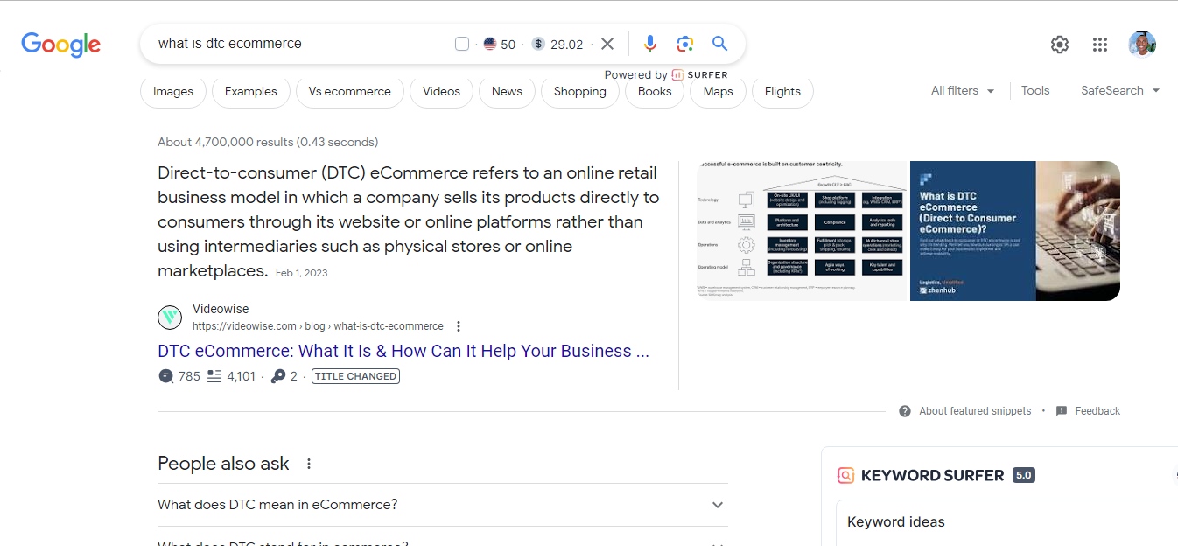Open settings gear icon
This screenshot has height=546, width=1178.
(1060, 45)
